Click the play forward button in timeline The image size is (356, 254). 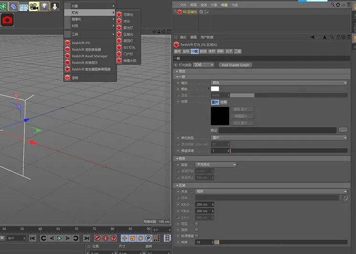[59, 238]
